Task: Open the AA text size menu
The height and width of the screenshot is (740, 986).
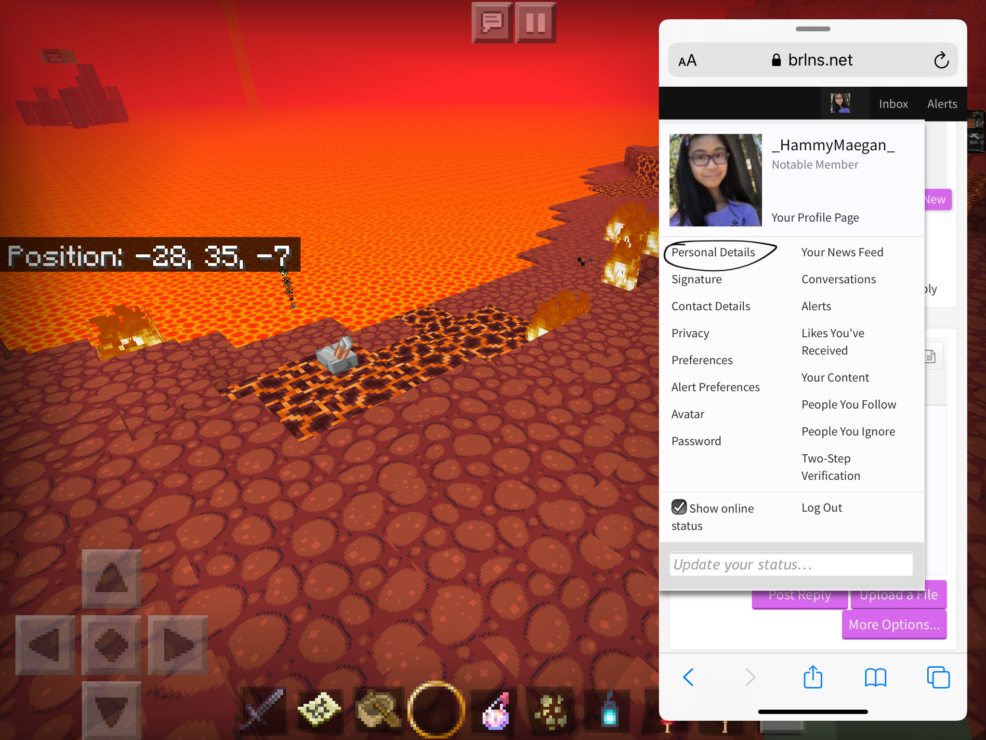Action: point(687,61)
